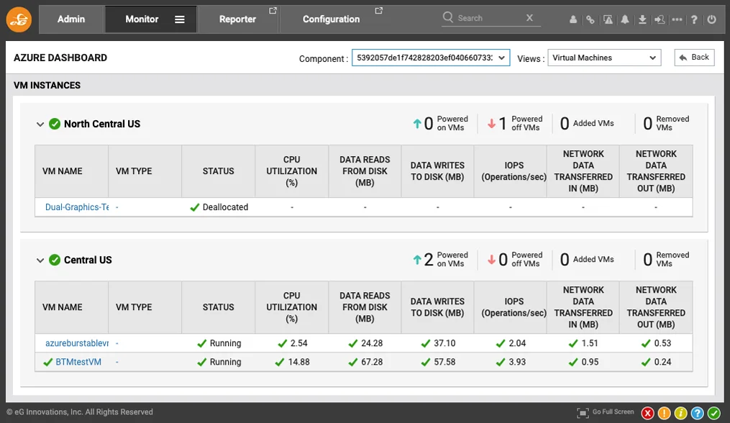Click the notification bell icon
This screenshot has height=423, width=730.
pos(625,19)
